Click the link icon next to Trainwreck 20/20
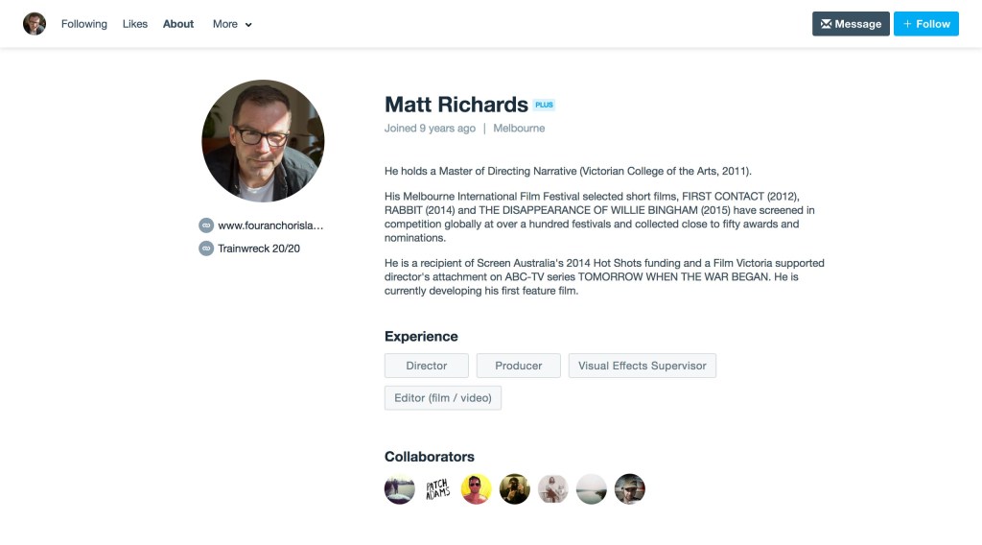Viewport: 982px width, 545px height. tap(205, 249)
